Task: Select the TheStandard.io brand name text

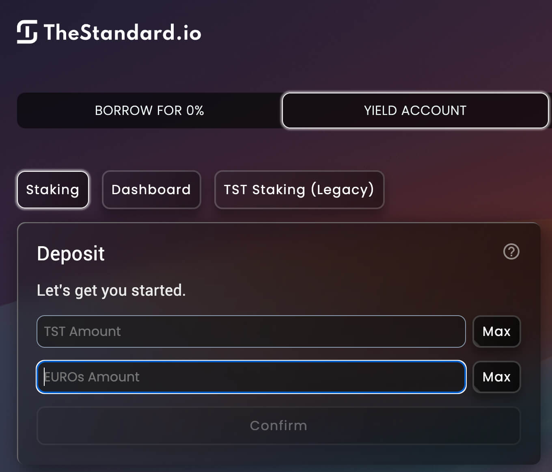Action: [122, 32]
